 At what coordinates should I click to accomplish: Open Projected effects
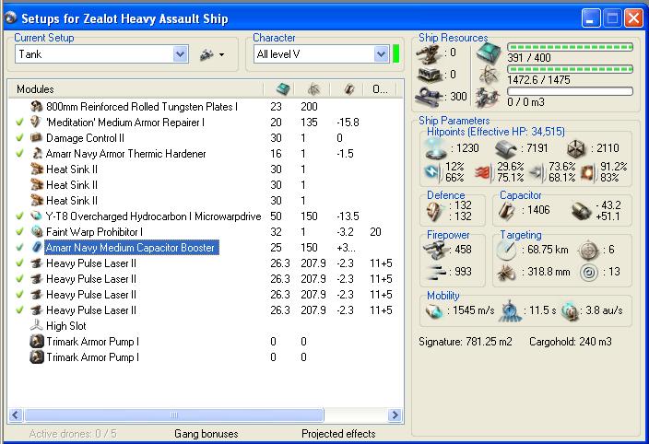[x=338, y=434]
